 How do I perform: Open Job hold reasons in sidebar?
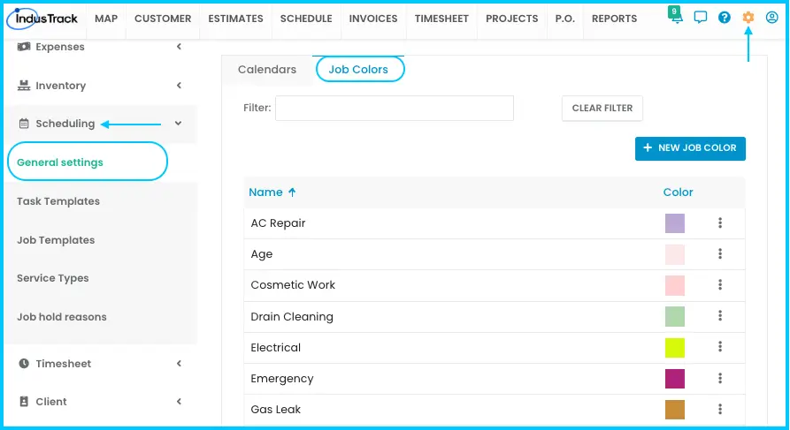(62, 317)
